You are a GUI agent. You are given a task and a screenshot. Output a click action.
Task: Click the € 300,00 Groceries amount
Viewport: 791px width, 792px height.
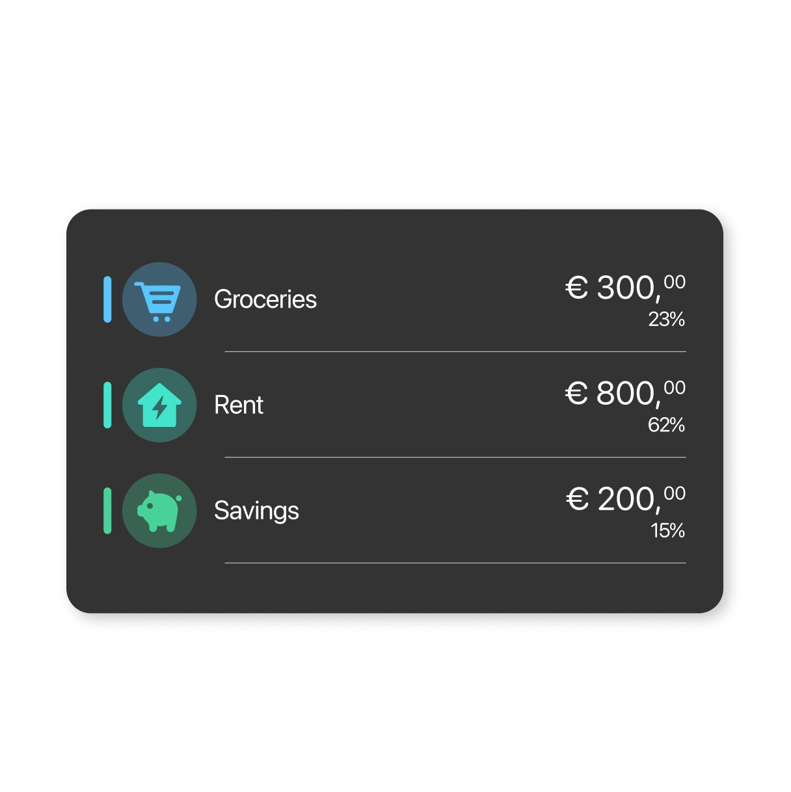point(624,288)
